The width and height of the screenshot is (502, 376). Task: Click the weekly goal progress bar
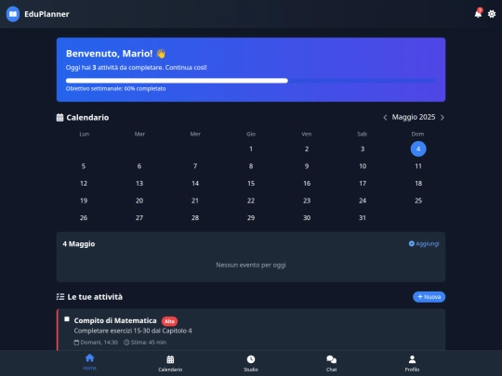click(251, 81)
